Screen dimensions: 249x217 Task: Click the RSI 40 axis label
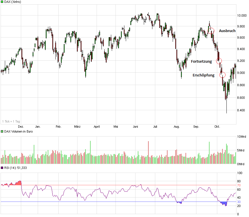pos(239,198)
